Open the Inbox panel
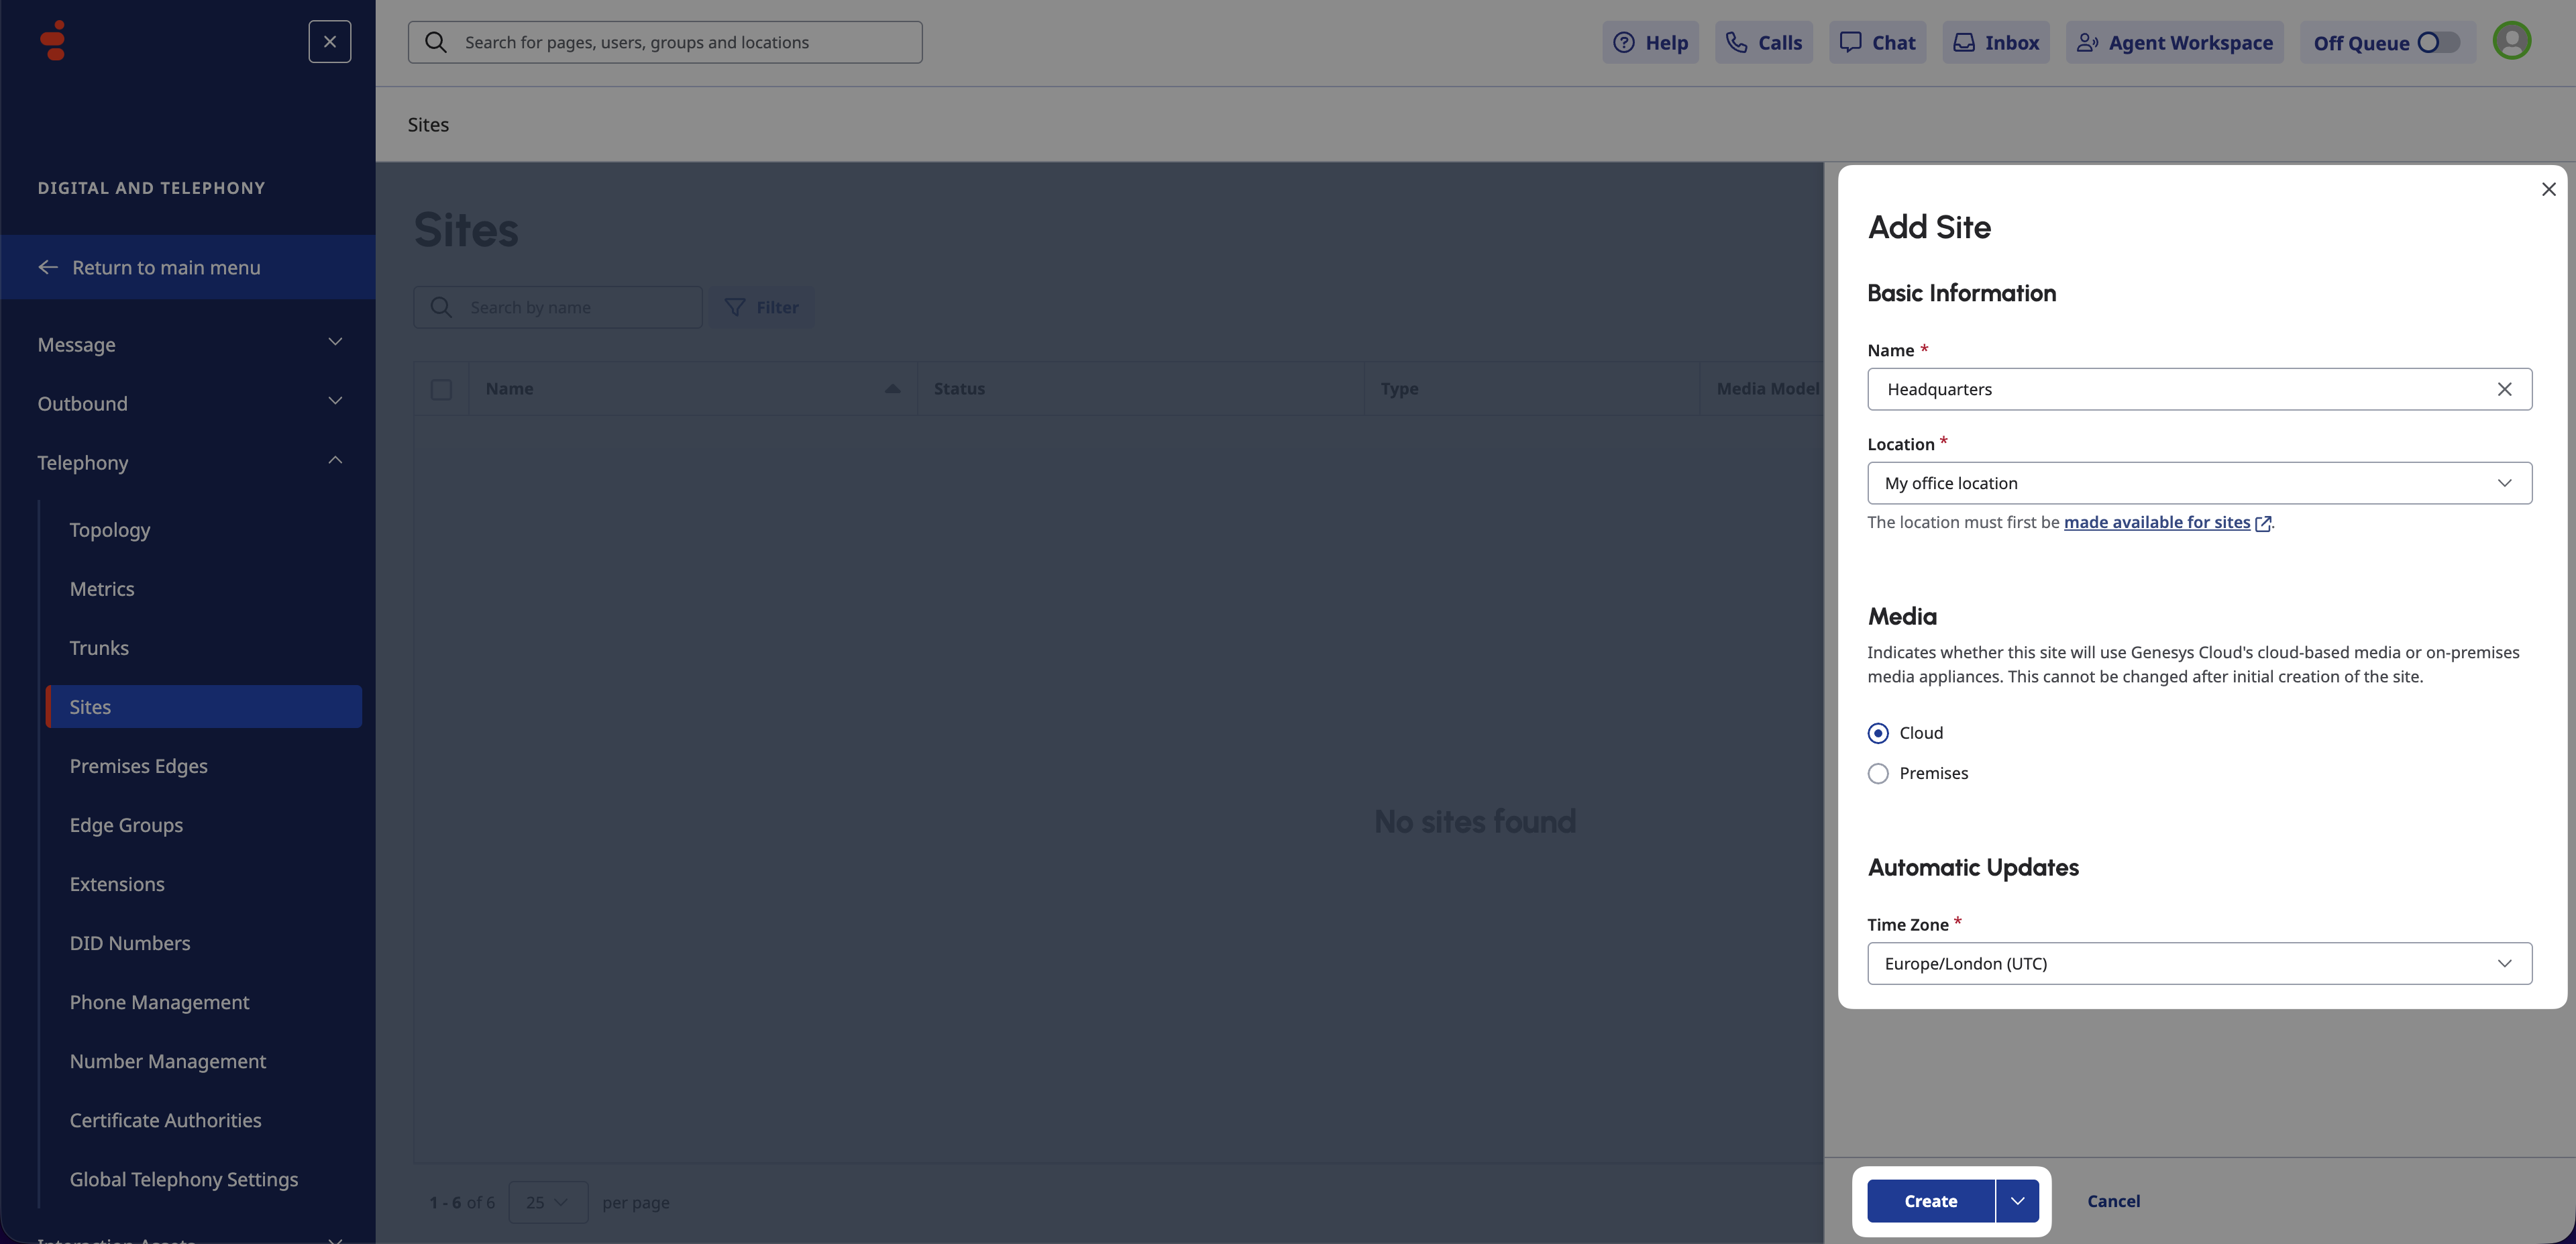 (1996, 42)
